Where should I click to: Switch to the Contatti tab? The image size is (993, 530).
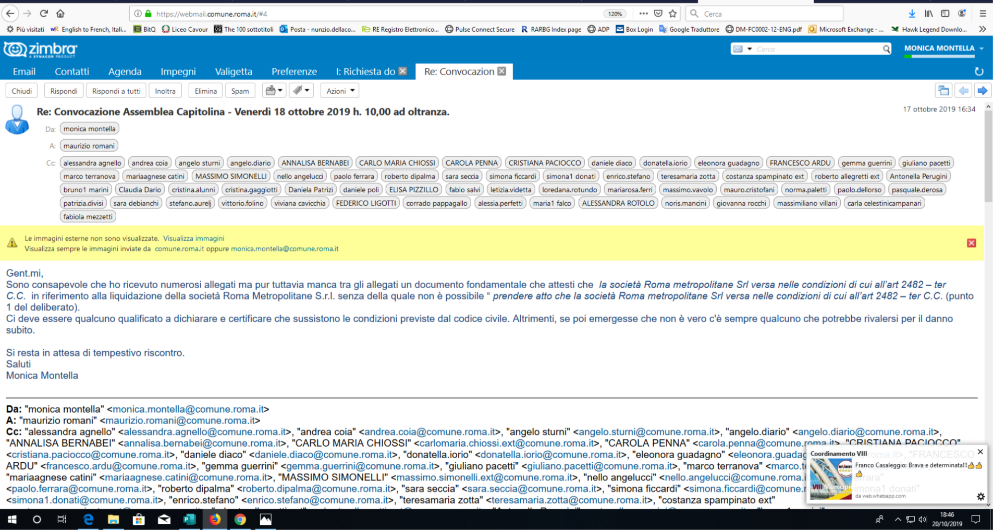click(72, 71)
